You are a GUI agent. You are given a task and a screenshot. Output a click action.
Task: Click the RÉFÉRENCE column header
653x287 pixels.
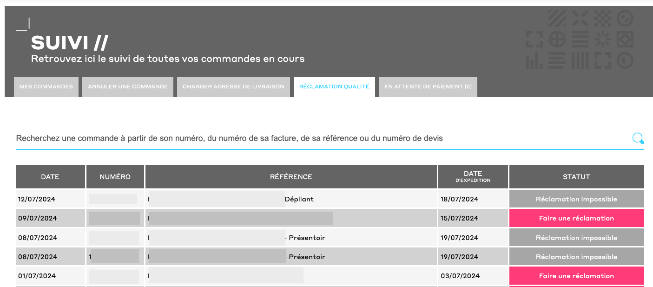coord(291,177)
